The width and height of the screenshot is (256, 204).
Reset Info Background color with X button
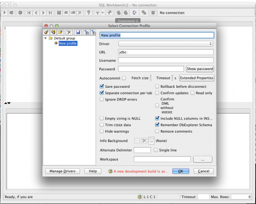(x=144, y=141)
